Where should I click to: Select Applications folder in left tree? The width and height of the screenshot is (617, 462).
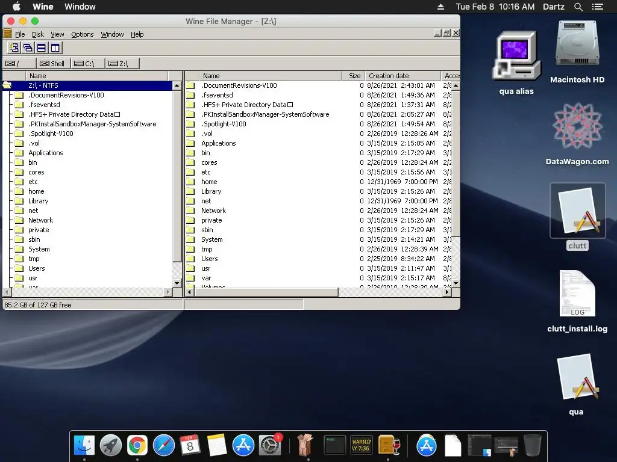[x=46, y=153]
